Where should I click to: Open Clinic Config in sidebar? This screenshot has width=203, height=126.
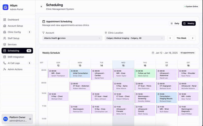click(x=14, y=32)
